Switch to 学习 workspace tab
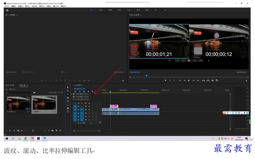The height and width of the screenshot is (159, 255). [92, 10]
